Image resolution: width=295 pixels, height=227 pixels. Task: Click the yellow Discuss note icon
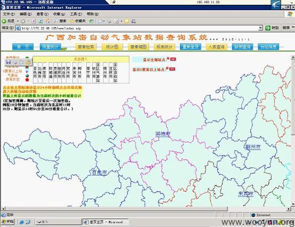point(127,21)
